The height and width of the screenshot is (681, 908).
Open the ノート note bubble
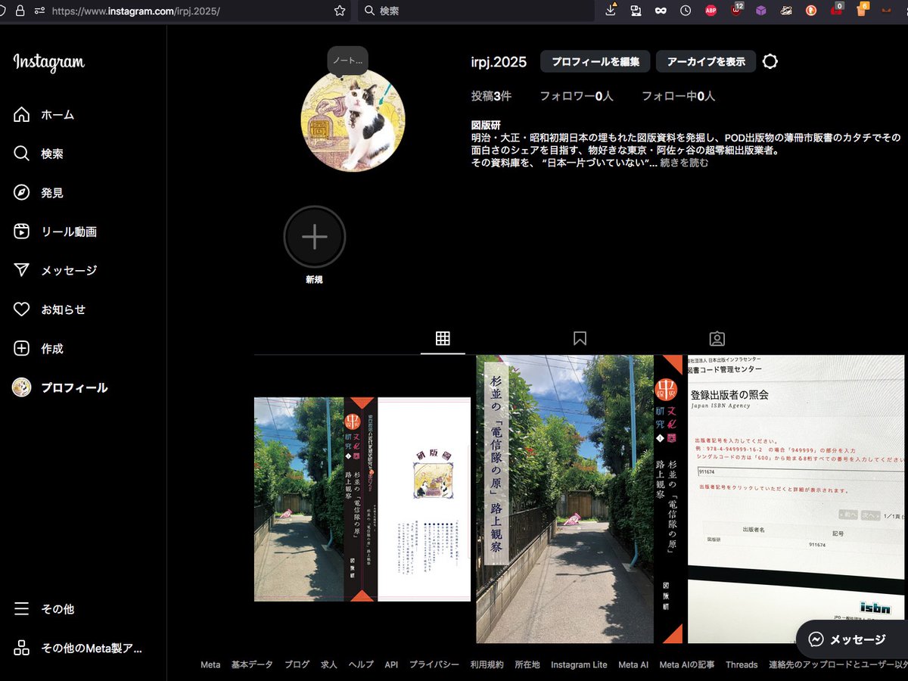tap(348, 61)
